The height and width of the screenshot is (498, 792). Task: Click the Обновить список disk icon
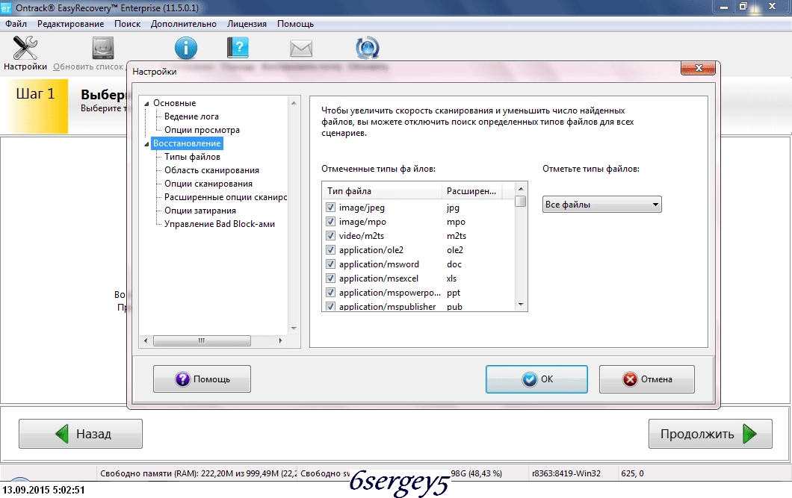coord(103,49)
